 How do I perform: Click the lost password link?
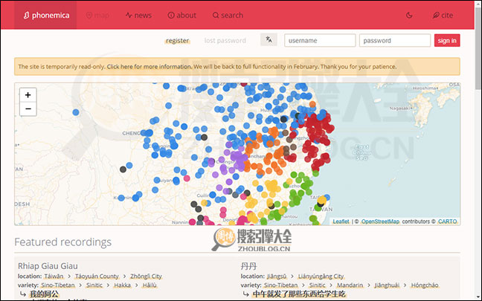[x=225, y=40]
